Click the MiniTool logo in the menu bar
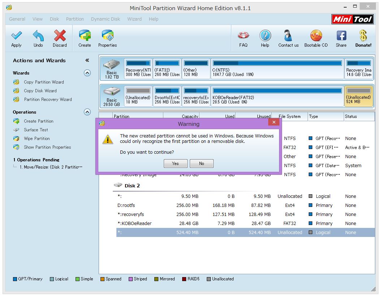 pyautogui.click(x=352, y=19)
